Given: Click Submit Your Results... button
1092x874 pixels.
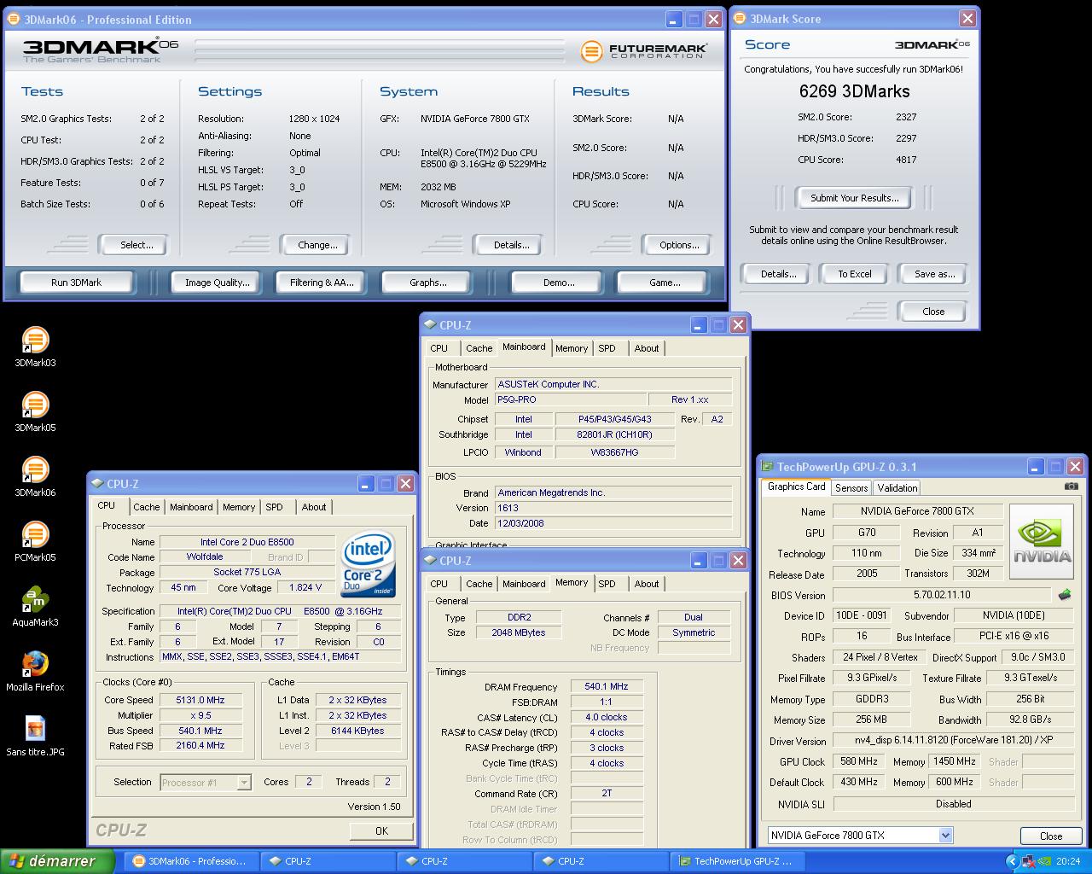Looking at the screenshot, I should [854, 198].
